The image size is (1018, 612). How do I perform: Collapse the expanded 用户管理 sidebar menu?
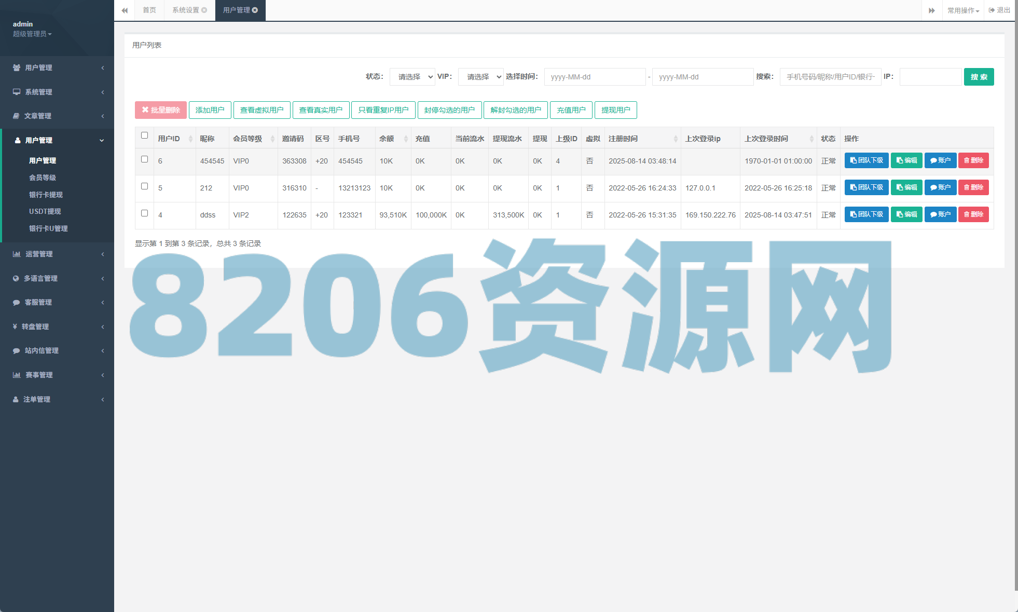click(57, 140)
